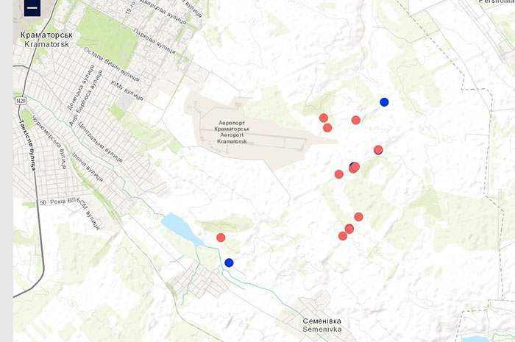Screen dimensions: 515x342
Task: Click the large green park near Kramatorsk
Action: point(107,35)
